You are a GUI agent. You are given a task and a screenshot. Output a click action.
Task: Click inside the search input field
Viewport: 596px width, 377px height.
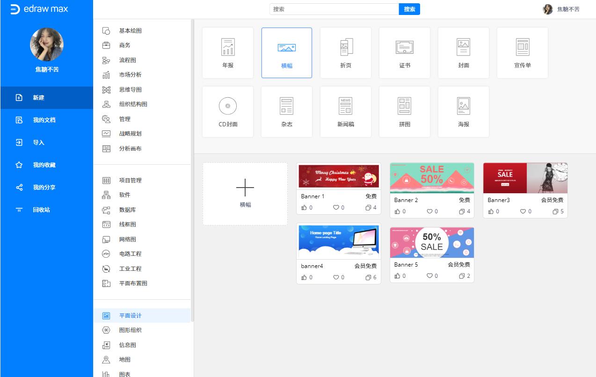click(x=334, y=9)
